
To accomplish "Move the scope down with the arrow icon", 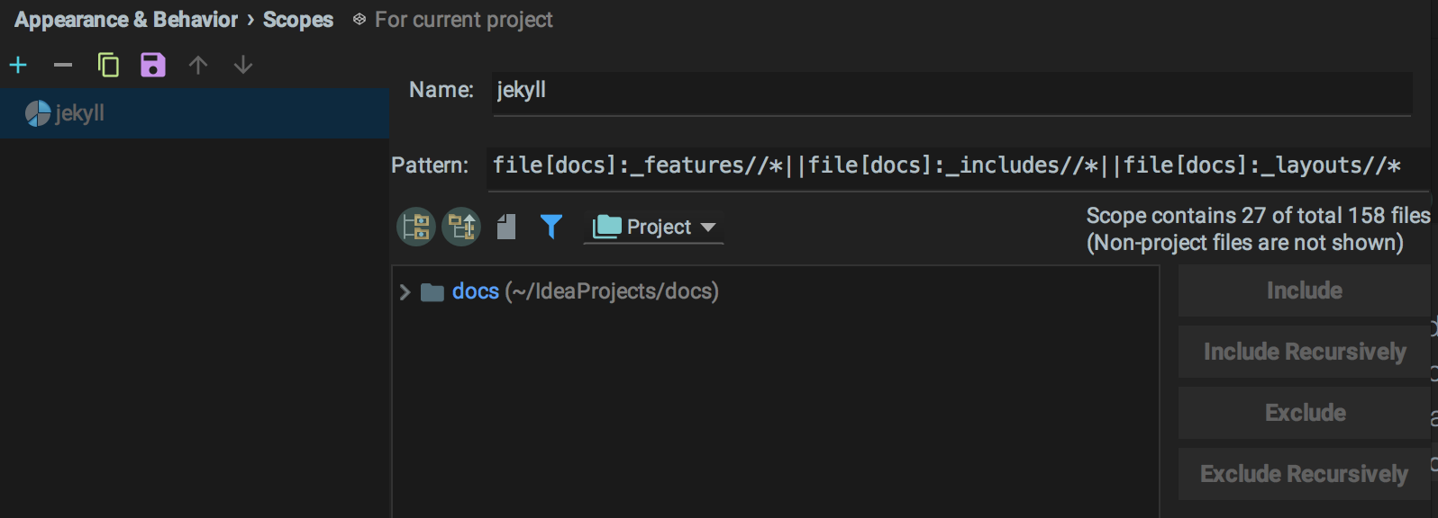I will 242,64.
